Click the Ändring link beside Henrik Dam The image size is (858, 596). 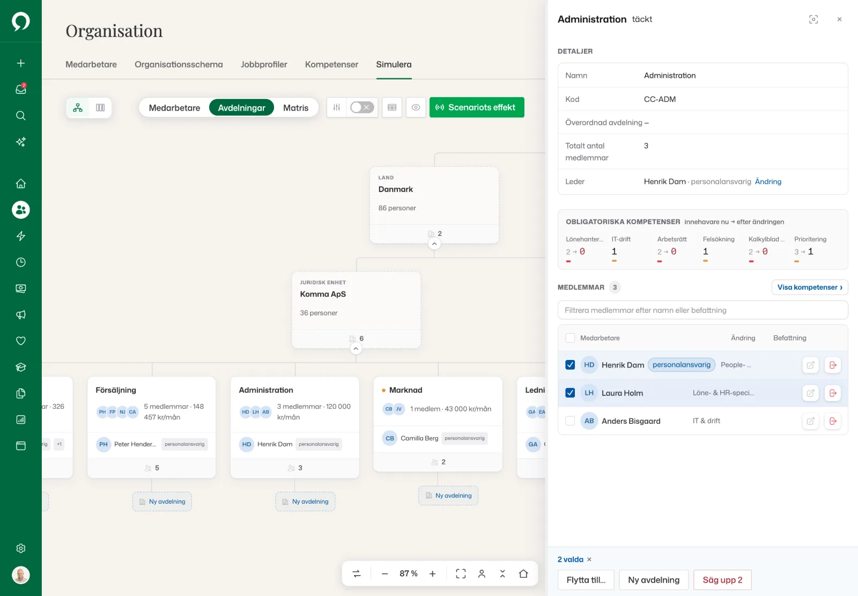point(768,182)
